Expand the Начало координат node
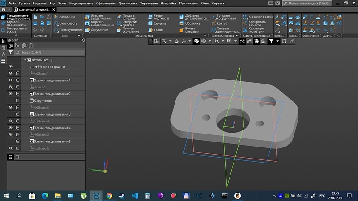This screenshot has width=358, height=201. 27,67
